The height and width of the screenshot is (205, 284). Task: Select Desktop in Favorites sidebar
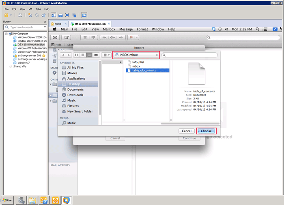tap(78, 84)
